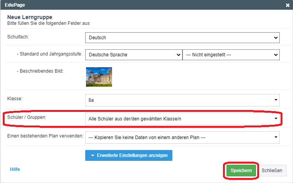Click the Schließen button
This screenshot has height=183, width=293.
click(272, 171)
